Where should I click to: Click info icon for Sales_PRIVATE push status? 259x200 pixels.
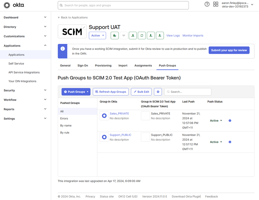(230, 121)
